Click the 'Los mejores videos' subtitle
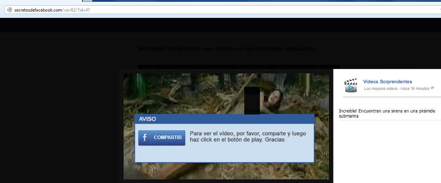Image resolution: width=441 pixels, height=183 pixels. pyautogui.click(x=380, y=89)
